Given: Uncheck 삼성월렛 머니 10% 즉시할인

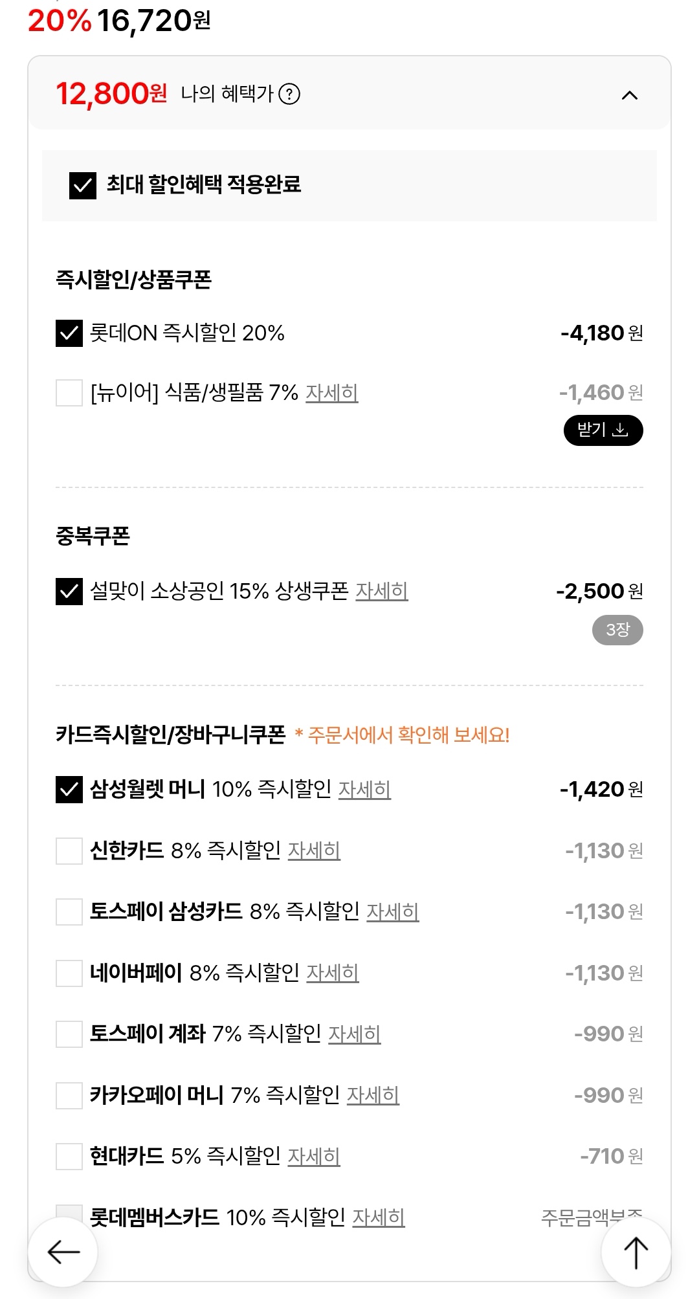Looking at the screenshot, I should pos(69,790).
